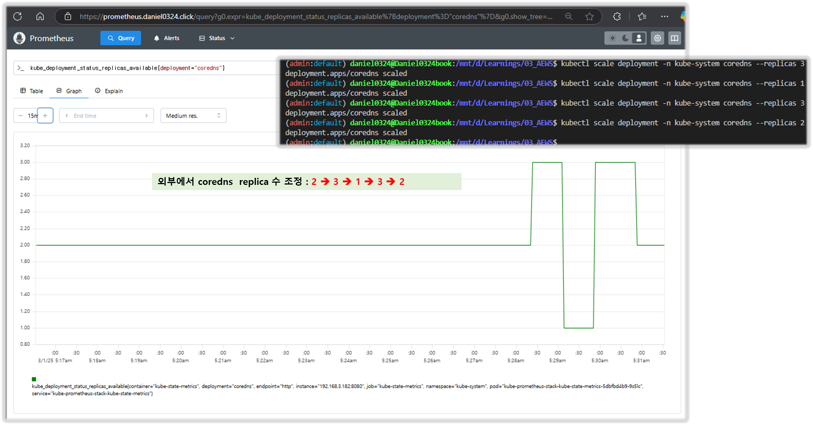Switch to dark theme moon toggle
The width and height of the screenshot is (813, 425).
click(625, 38)
